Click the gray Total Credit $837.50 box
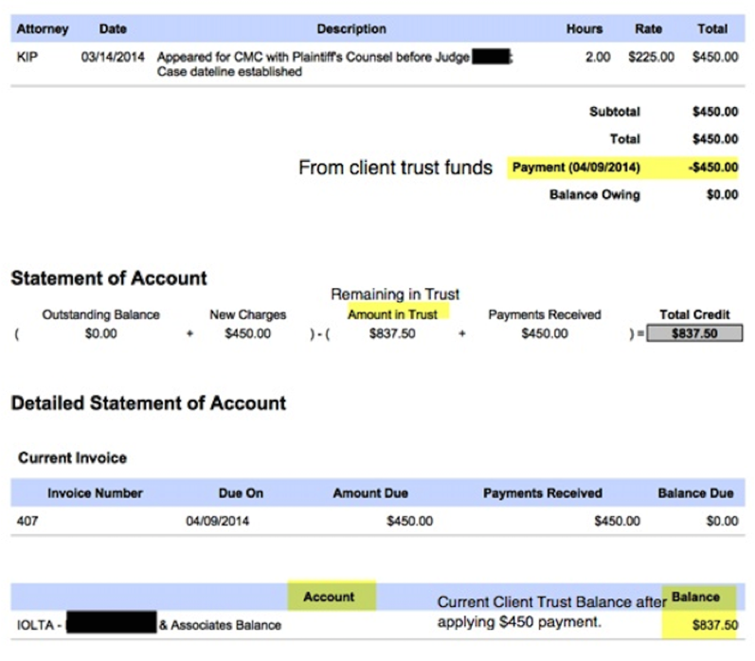 tap(694, 333)
